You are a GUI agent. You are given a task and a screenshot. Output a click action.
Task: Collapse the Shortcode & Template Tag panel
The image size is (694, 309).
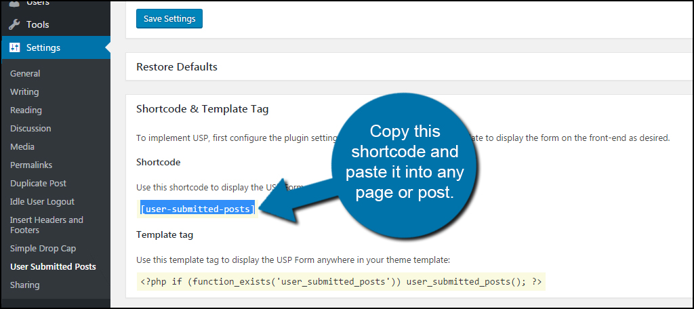click(202, 109)
